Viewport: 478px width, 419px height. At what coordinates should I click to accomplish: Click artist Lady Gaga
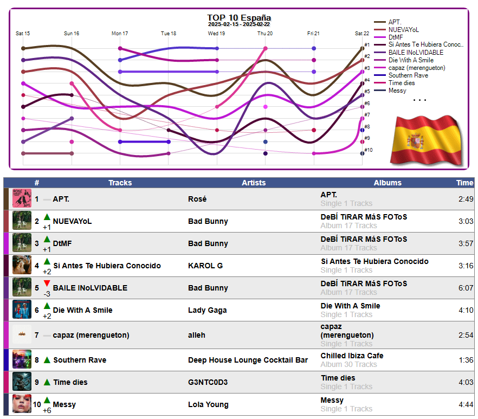[207, 310]
